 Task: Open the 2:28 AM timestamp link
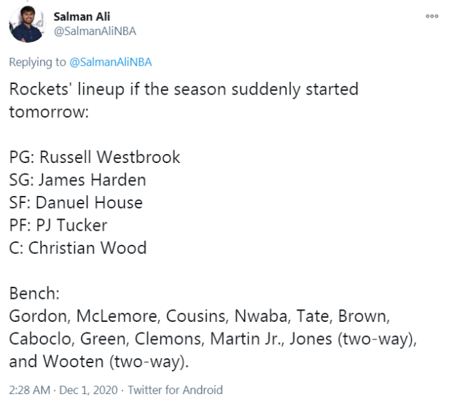point(29,390)
